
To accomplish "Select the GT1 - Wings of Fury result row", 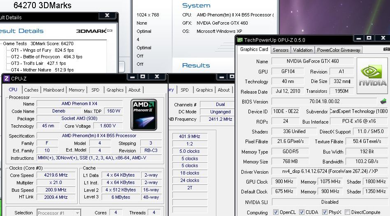I will pyautogui.click(x=42, y=50).
